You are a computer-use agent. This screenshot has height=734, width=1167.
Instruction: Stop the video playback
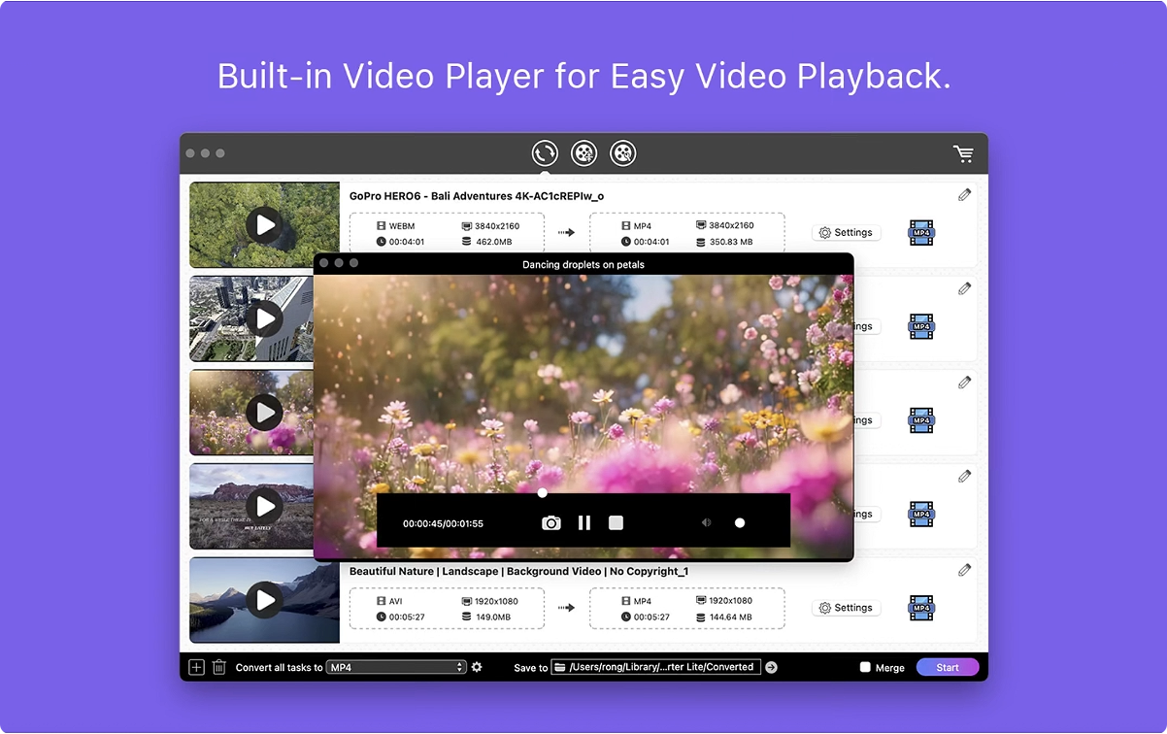616,523
